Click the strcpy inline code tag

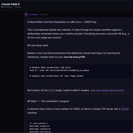(x=125, y=109)
